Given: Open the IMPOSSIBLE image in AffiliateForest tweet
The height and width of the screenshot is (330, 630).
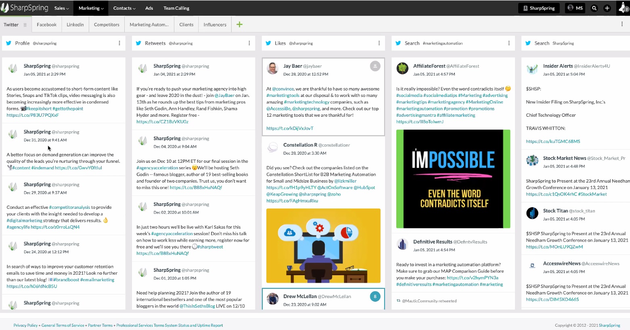Looking at the screenshot, I should tap(453, 179).
